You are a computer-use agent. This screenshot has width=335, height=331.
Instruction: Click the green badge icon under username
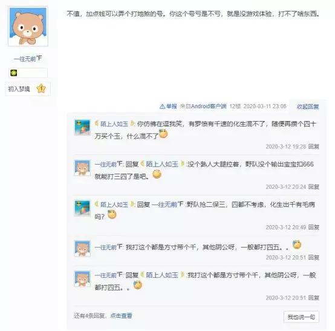click(x=14, y=73)
